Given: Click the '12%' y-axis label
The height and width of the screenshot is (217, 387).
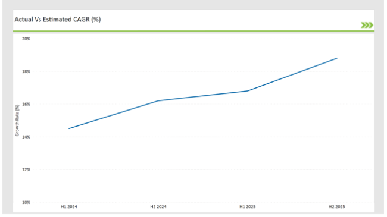Looking at the screenshot, I should pos(26,169).
